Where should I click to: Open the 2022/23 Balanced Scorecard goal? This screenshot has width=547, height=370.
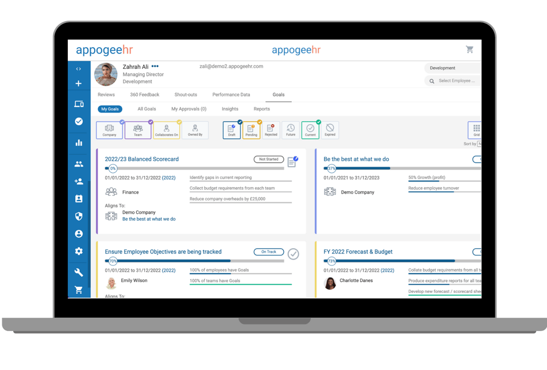[x=141, y=159]
